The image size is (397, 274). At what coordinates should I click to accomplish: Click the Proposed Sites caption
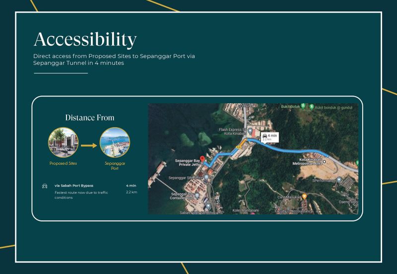(x=63, y=163)
